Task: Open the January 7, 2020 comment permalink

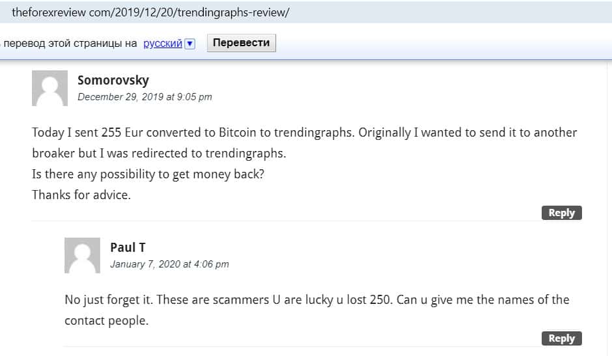Action: [169, 264]
